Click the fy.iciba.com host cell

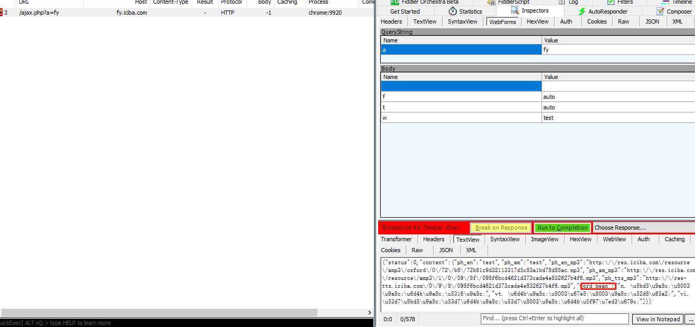tap(131, 12)
